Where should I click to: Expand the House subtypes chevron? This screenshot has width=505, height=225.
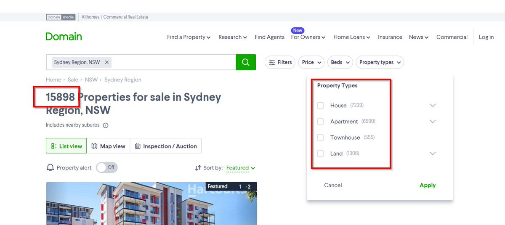point(433,106)
